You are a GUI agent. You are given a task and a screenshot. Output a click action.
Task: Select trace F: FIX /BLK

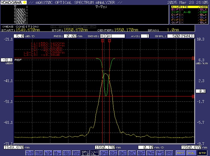pos(189,20)
